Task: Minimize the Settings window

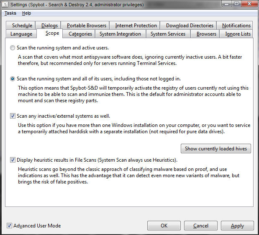Action: (227, 4)
